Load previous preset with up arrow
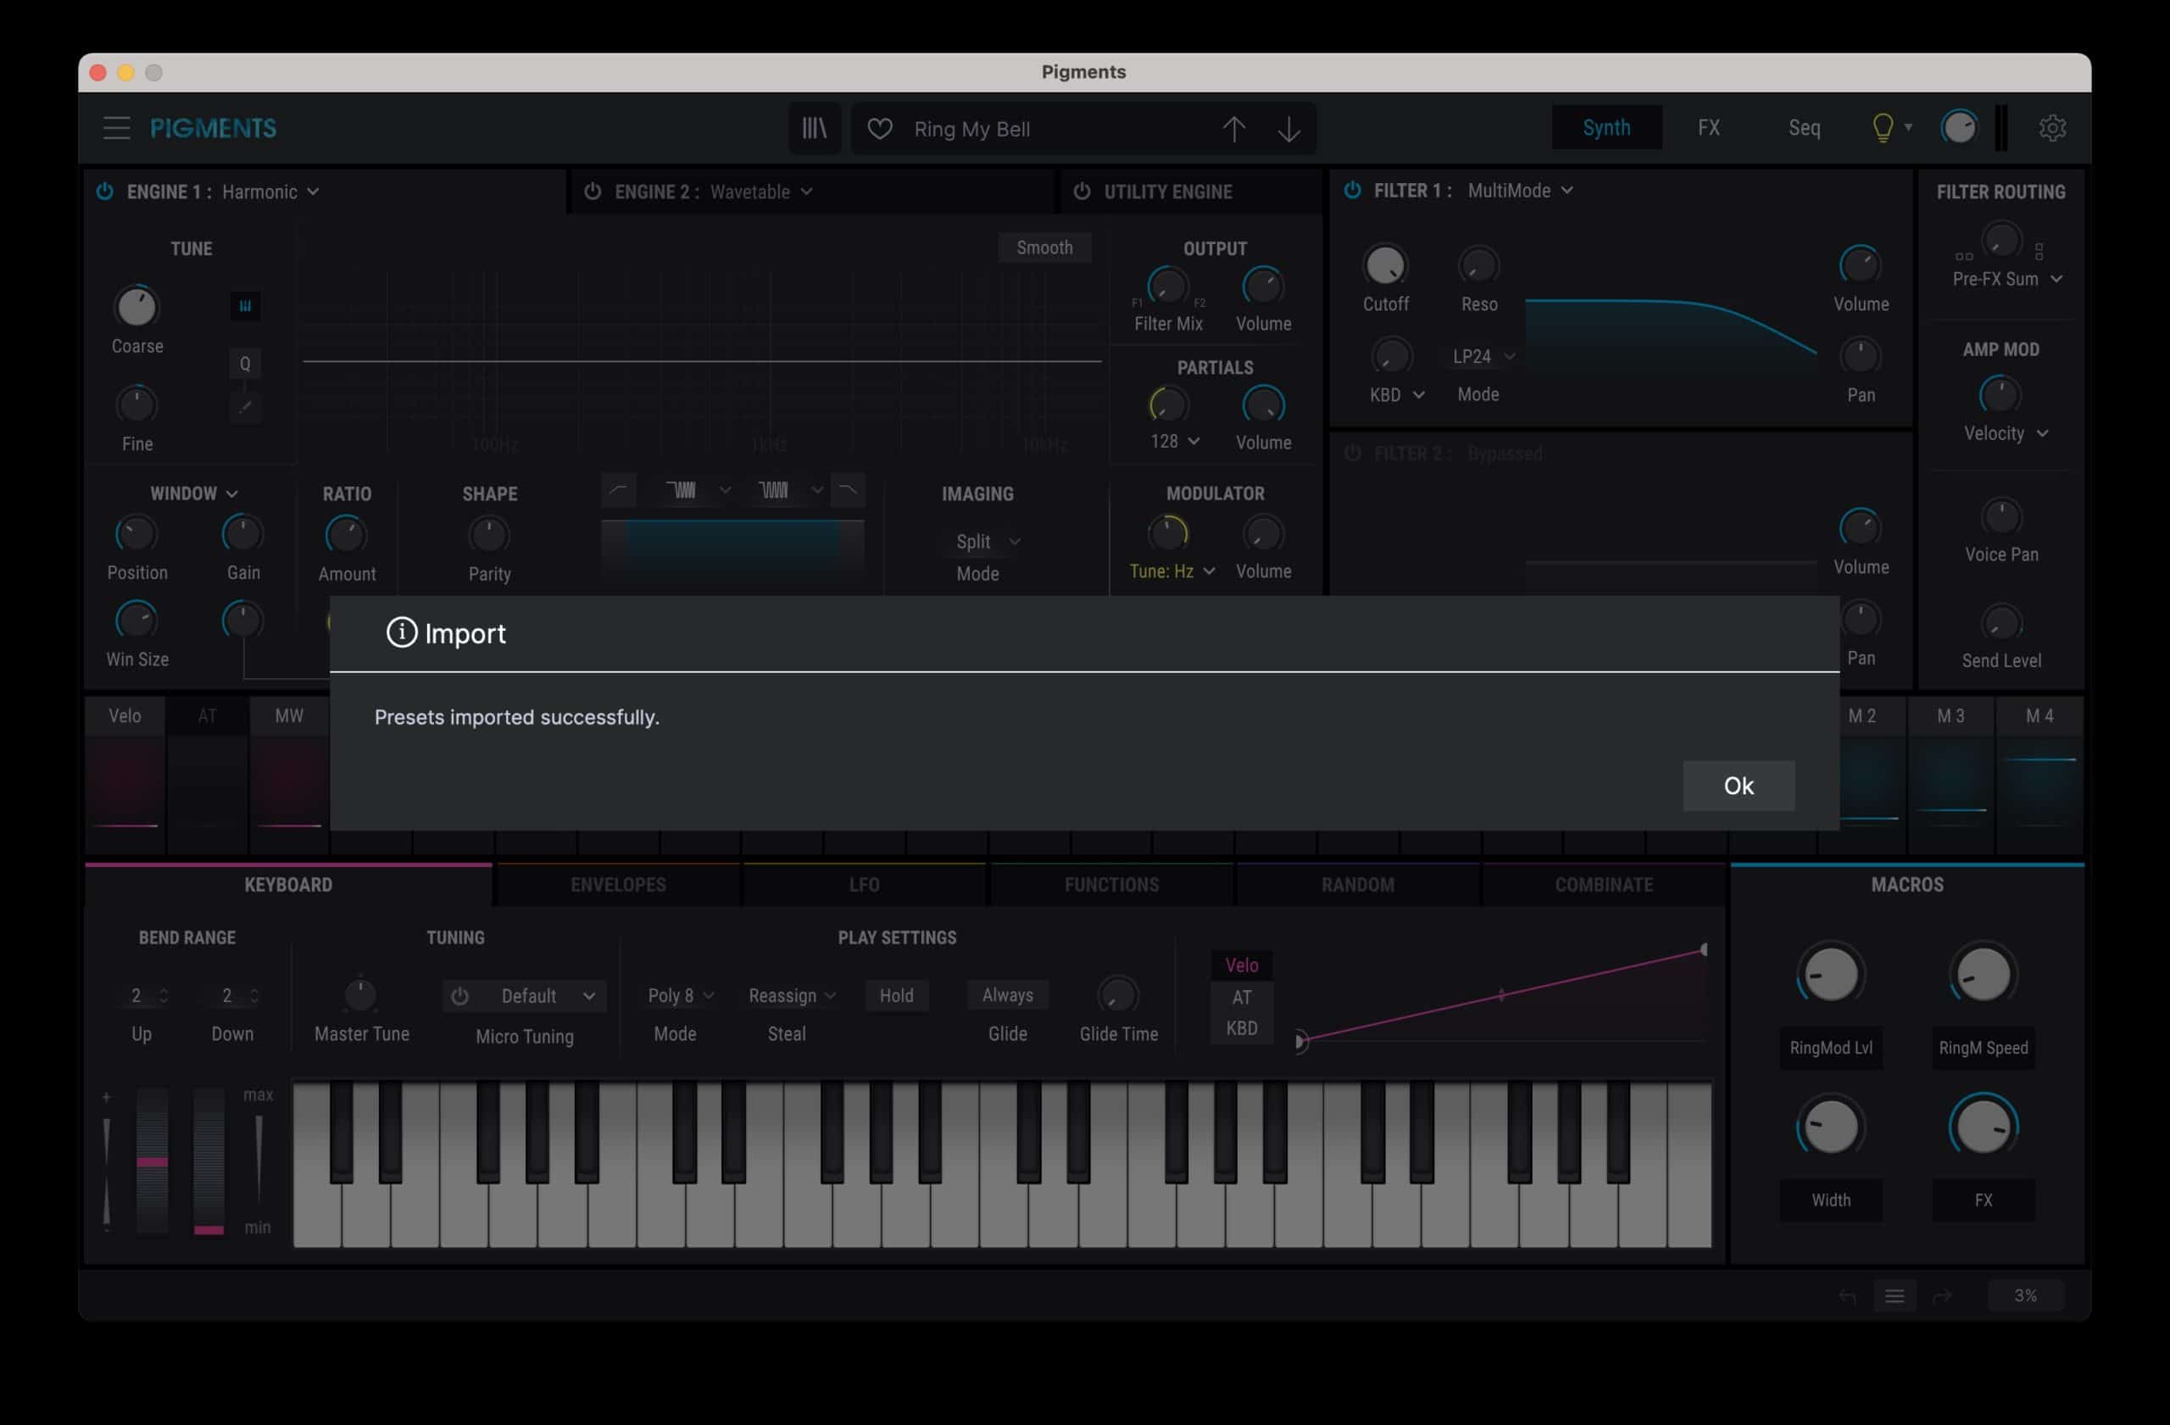This screenshot has width=2170, height=1425. (x=1233, y=130)
